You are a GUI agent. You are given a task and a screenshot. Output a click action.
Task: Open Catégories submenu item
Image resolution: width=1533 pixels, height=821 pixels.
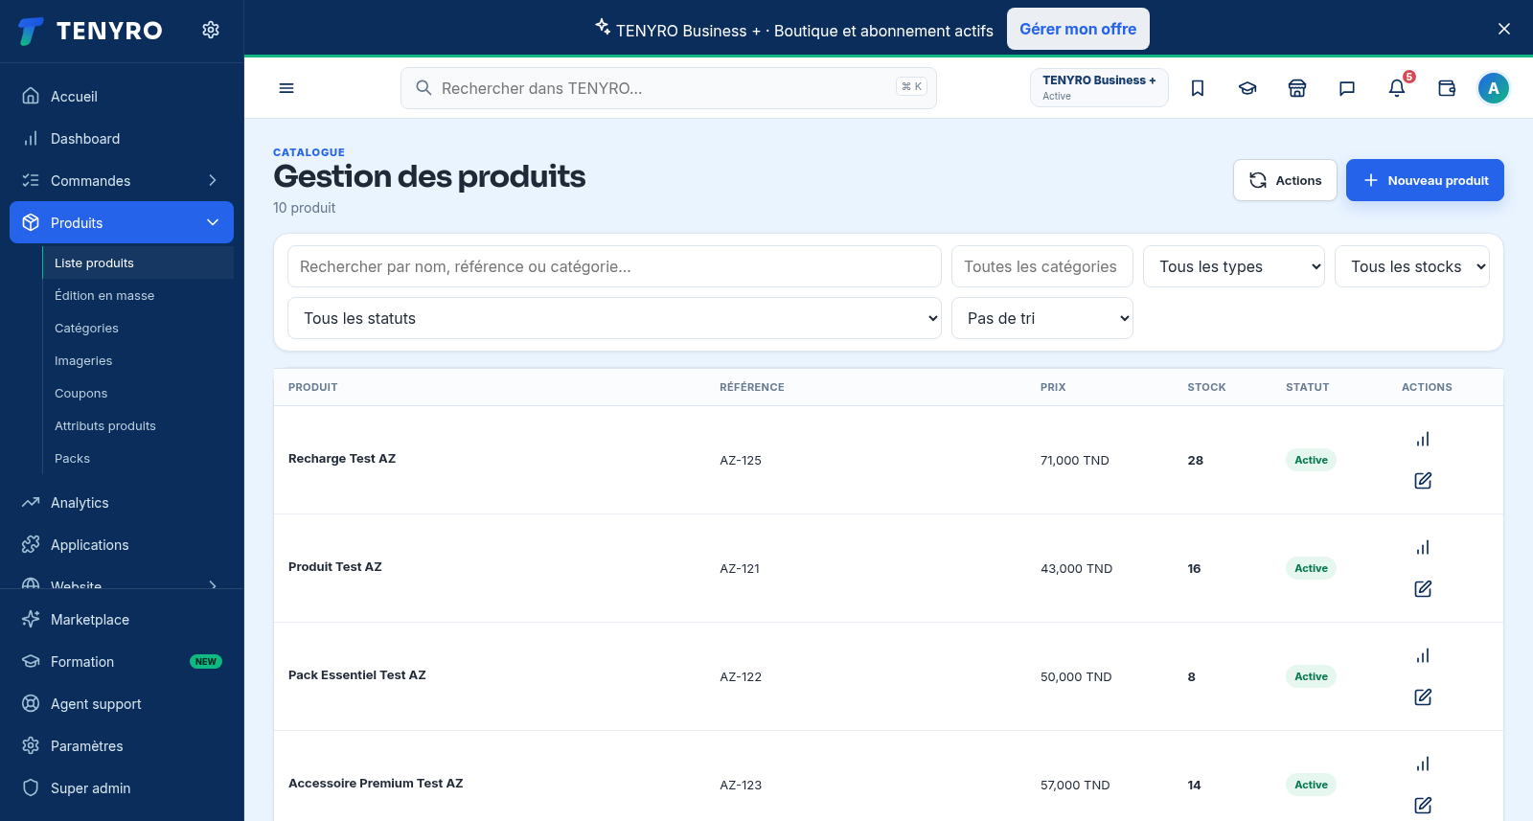coord(138,328)
